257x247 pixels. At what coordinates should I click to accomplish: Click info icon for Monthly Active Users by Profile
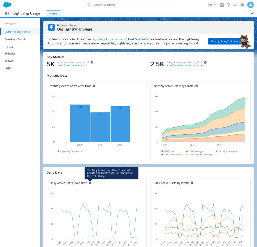[x=197, y=86]
